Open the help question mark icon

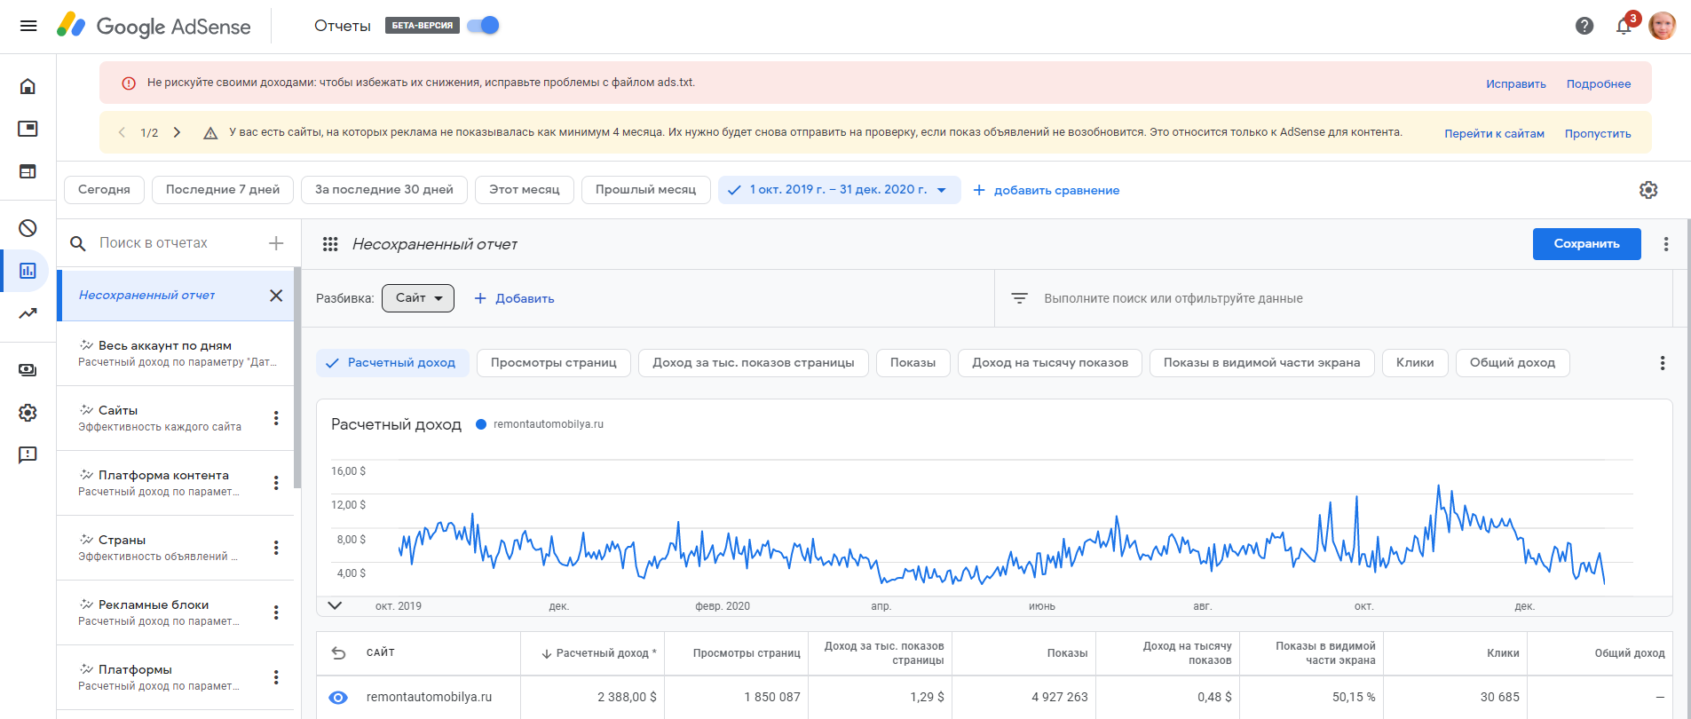click(x=1584, y=26)
